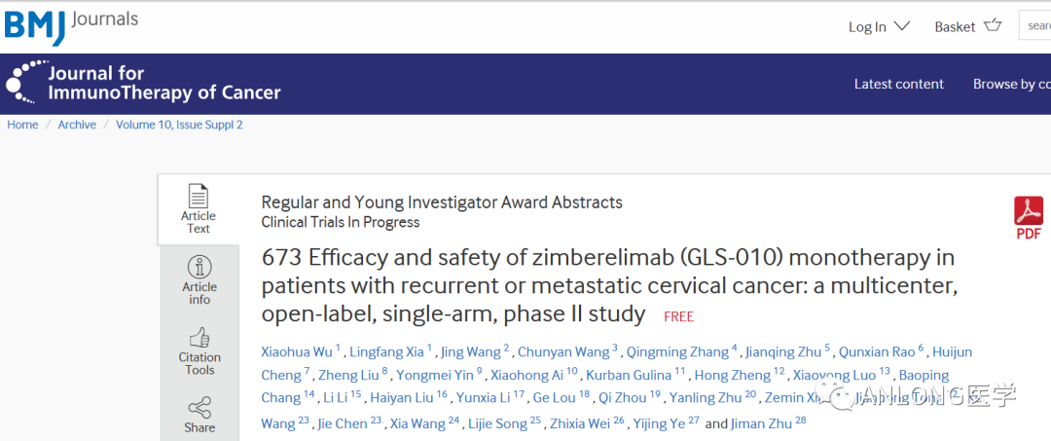Click the Share icon
This screenshot has height=441, width=1051.
(199, 408)
